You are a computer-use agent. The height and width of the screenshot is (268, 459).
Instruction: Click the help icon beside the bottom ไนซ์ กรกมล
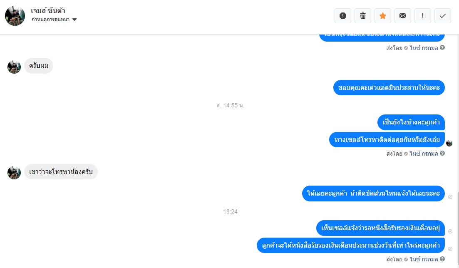click(x=442, y=259)
